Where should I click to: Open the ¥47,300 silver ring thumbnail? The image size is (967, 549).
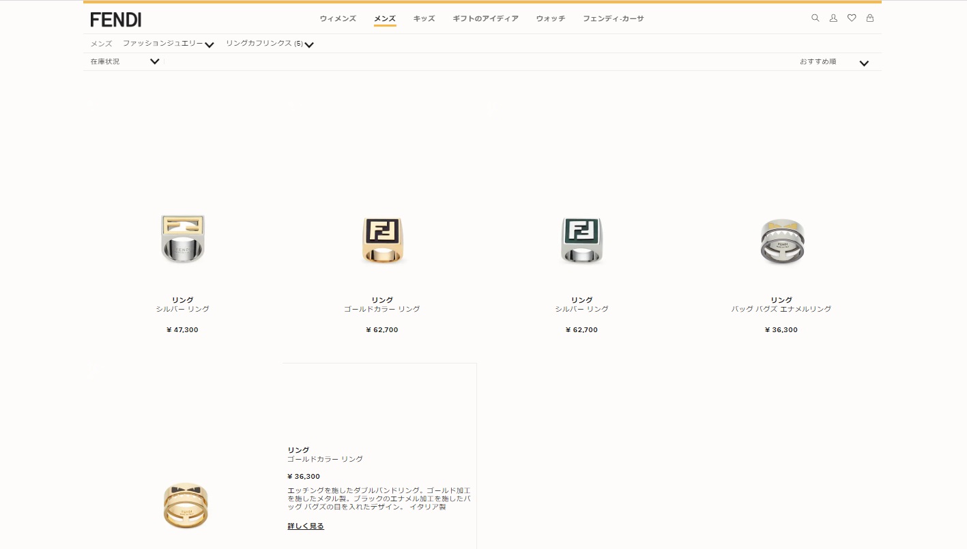[183, 239]
